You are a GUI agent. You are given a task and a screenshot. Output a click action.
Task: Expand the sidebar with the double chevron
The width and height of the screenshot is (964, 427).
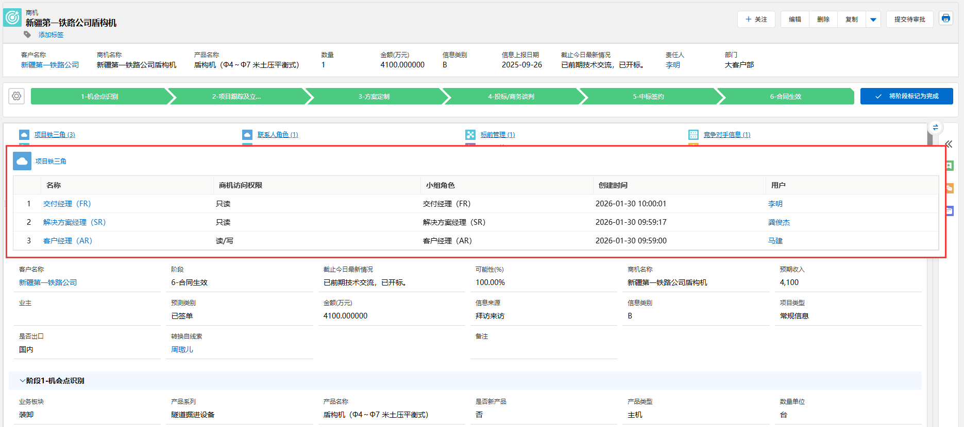[949, 144]
